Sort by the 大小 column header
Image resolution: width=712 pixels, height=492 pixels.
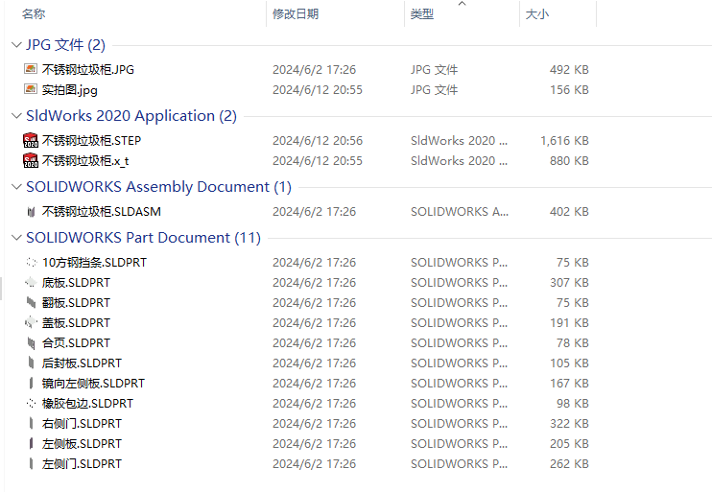coord(536,13)
